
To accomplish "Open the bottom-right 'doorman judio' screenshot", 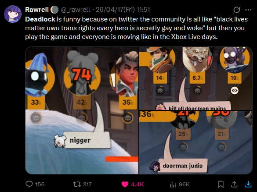I will 195,142.
